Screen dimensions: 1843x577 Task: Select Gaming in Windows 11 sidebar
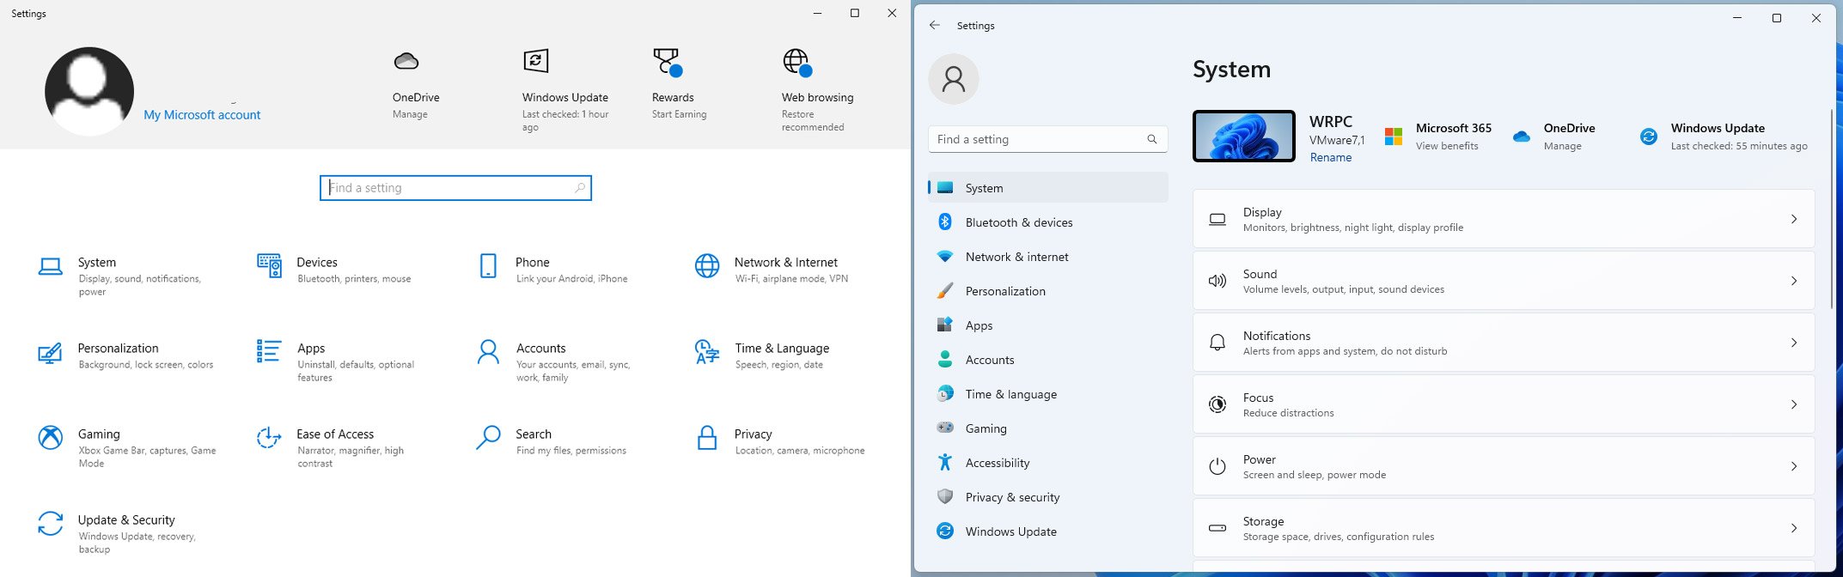tap(1048, 428)
